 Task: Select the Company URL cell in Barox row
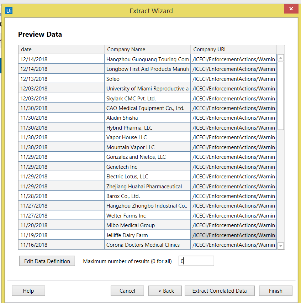[233, 196]
